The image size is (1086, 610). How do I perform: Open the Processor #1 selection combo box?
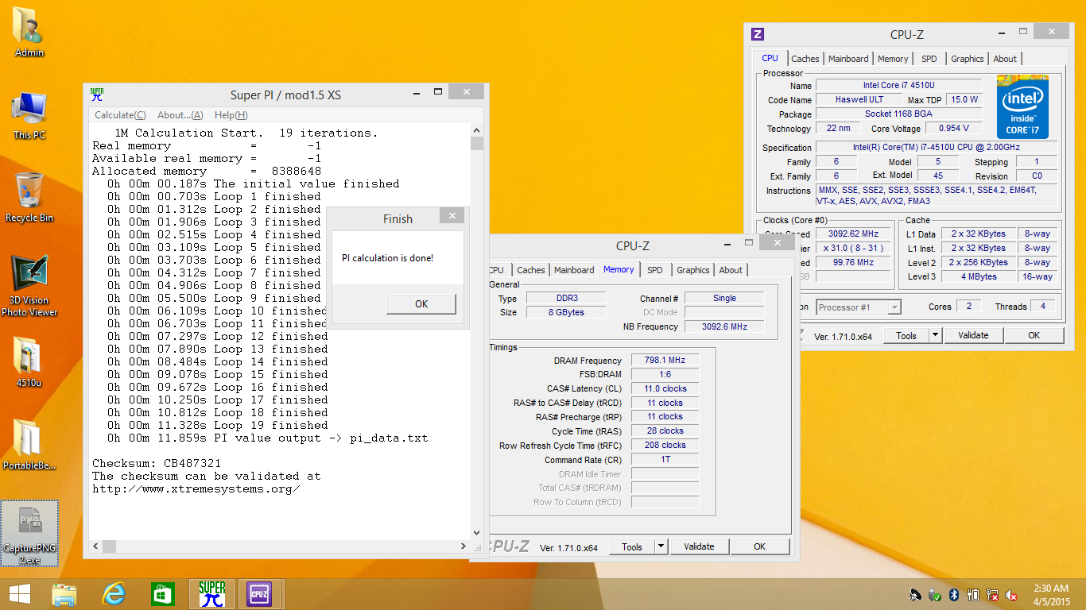[x=859, y=307]
